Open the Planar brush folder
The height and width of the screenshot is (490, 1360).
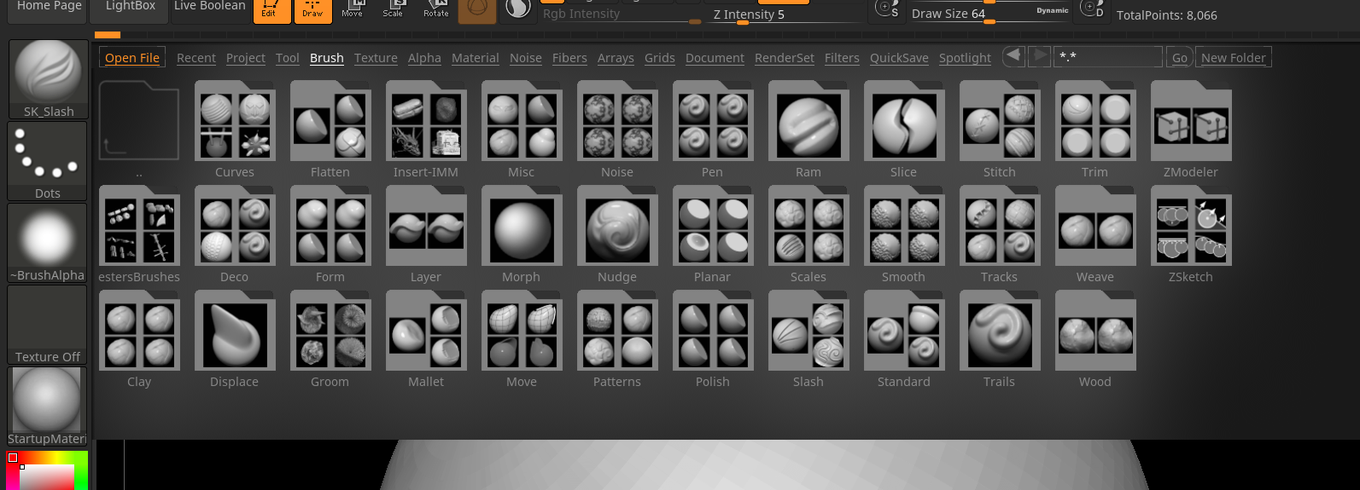tap(713, 227)
